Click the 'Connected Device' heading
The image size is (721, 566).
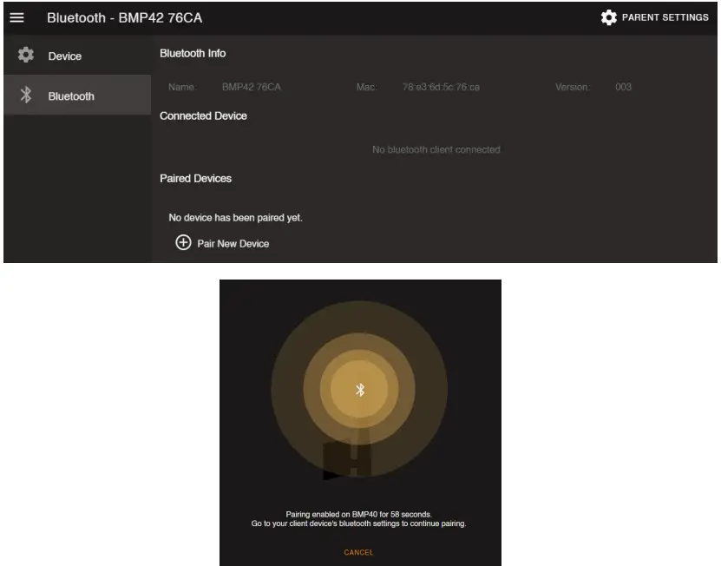(x=203, y=116)
